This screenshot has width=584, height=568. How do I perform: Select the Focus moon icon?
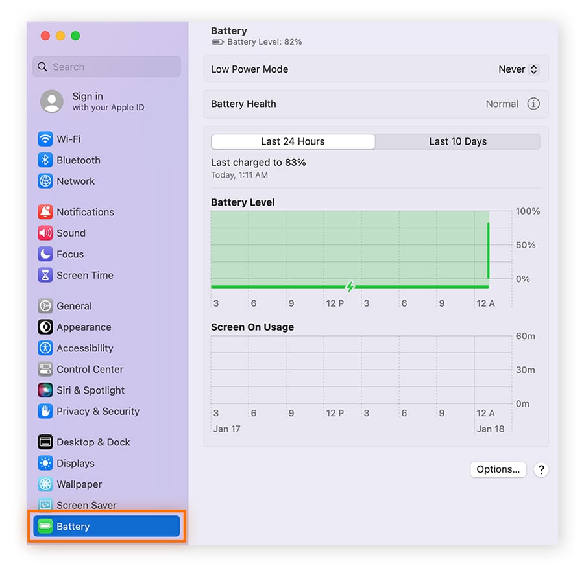coord(45,254)
